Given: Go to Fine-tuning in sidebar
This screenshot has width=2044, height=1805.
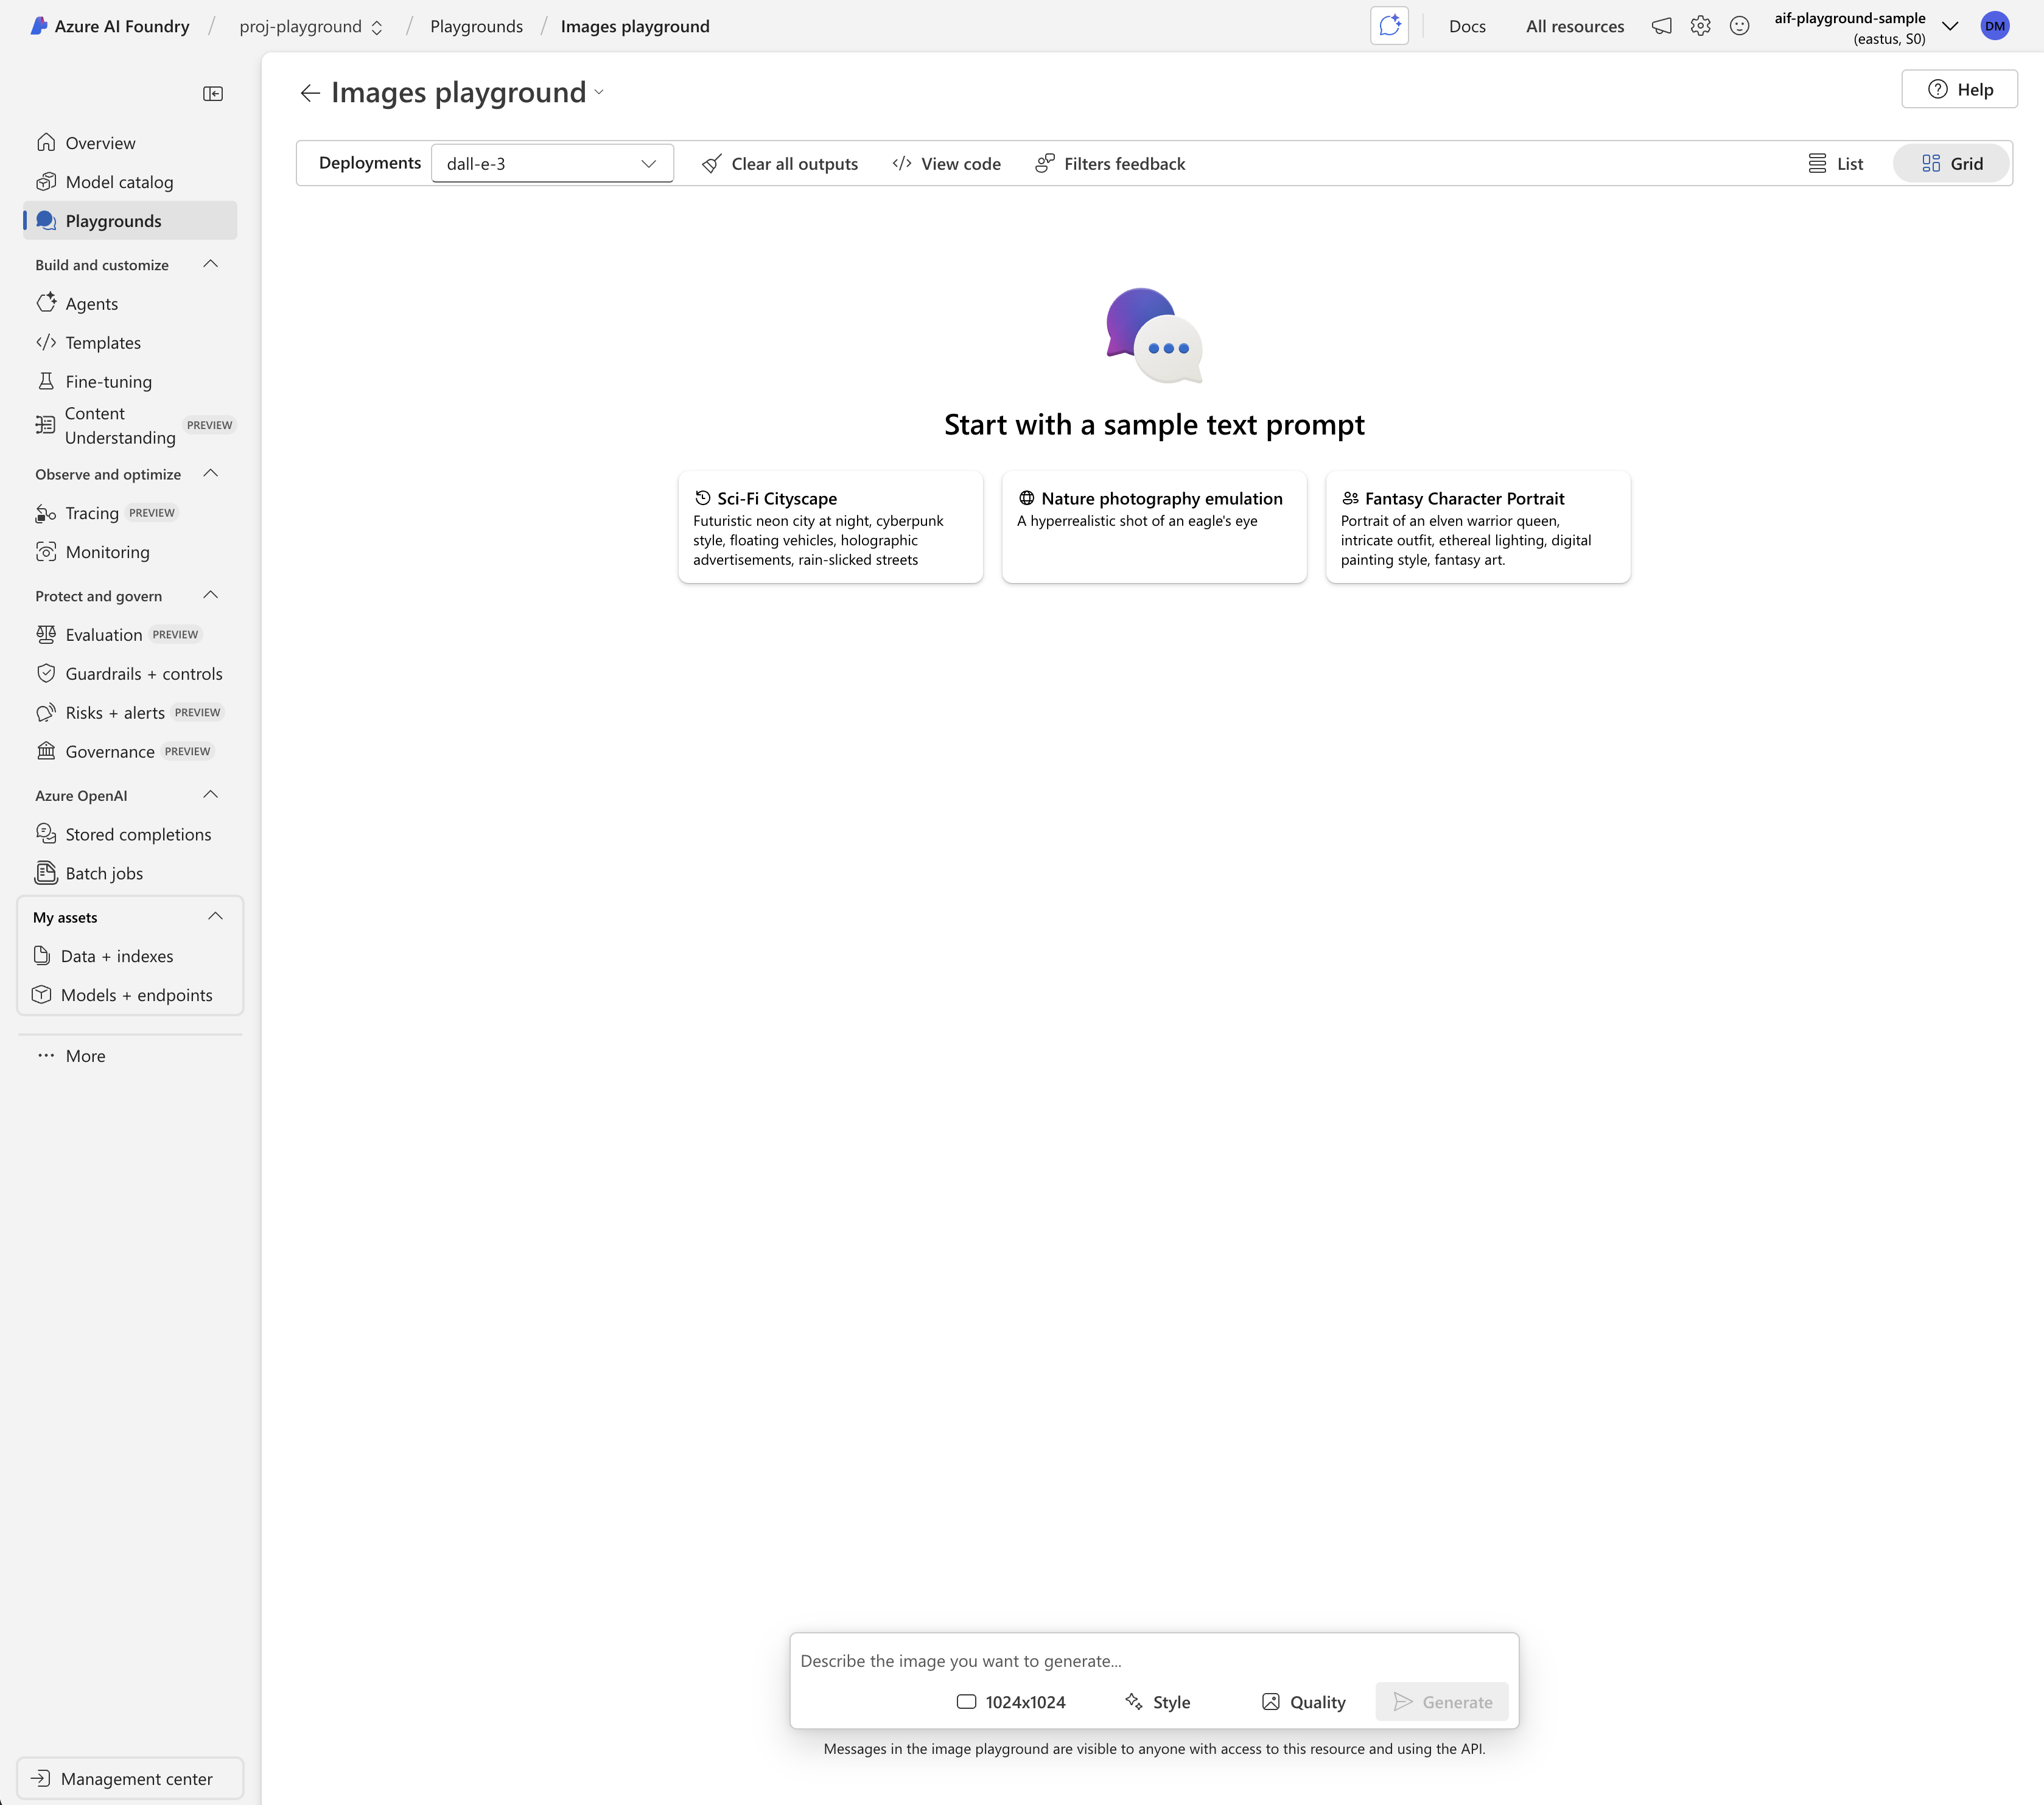Looking at the screenshot, I should point(108,382).
